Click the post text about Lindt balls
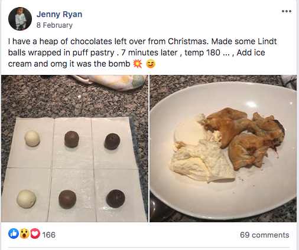This screenshot has height=250, width=299. (x=142, y=52)
